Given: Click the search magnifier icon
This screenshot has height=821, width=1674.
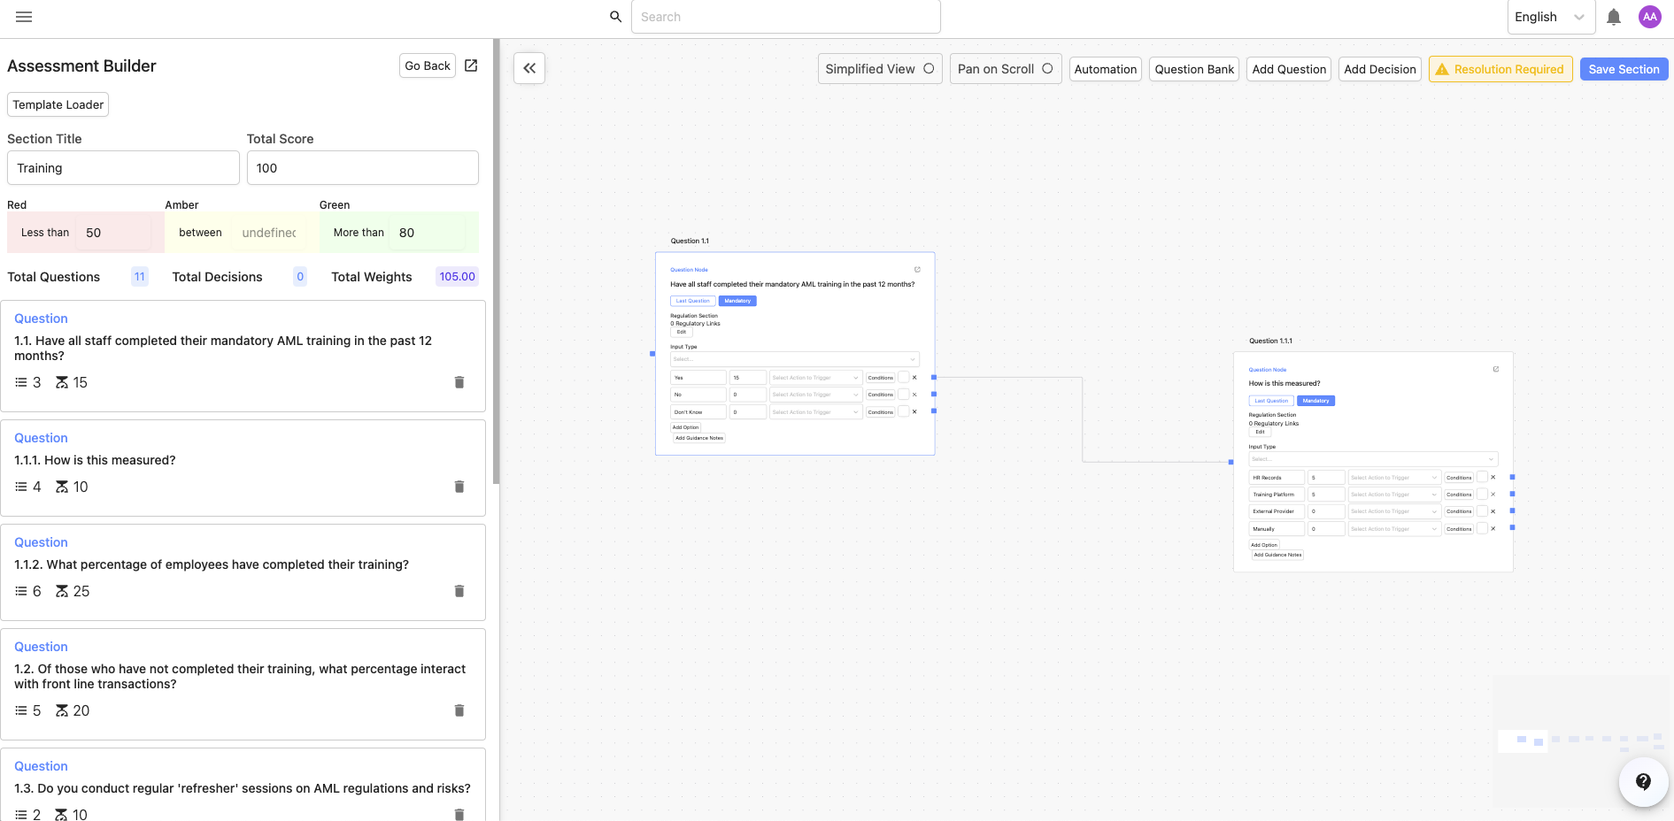Looking at the screenshot, I should click(x=615, y=17).
